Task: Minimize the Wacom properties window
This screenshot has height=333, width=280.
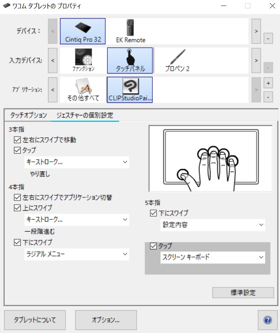Action: pos(224,6)
